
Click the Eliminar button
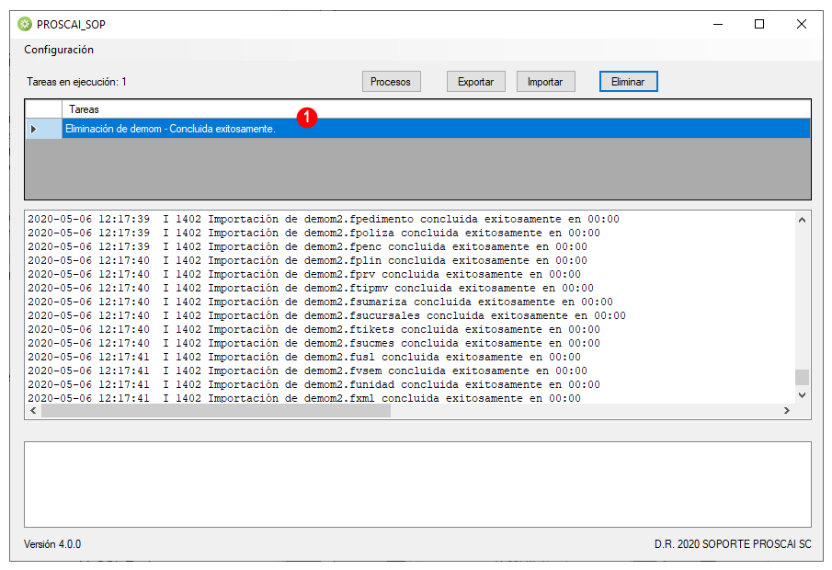[x=628, y=82]
